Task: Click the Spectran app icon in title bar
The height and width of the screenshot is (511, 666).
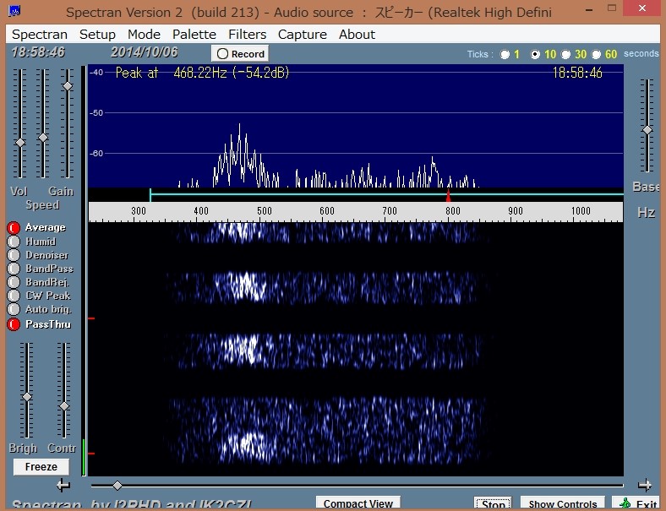Action: pyautogui.click(x=14, y=10)
